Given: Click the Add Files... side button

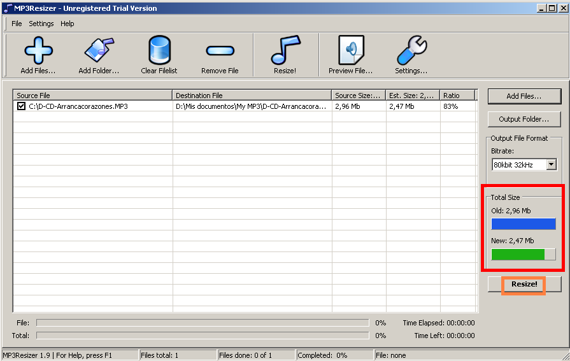Looking at the screenshot, I should point(524,96).
